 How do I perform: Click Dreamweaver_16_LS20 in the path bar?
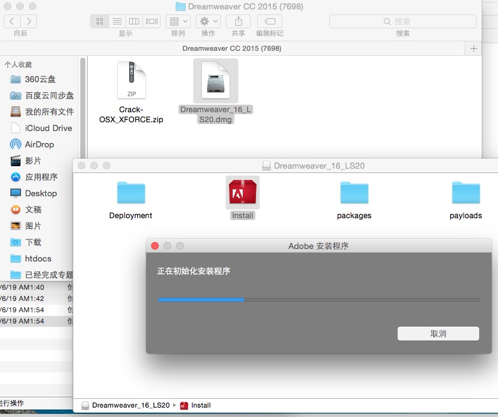[126, 405]
